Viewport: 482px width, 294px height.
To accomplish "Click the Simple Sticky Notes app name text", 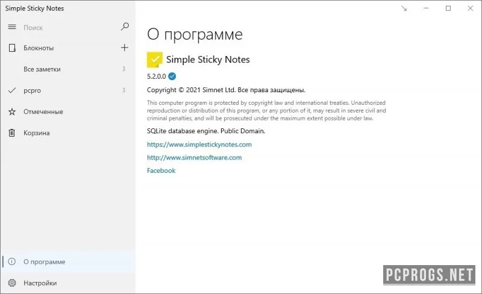I will pos(208,60).
